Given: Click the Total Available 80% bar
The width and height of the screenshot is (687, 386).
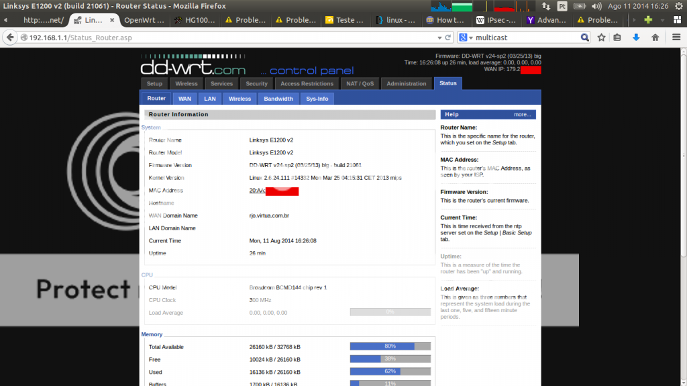Looking at the screenshot, I should click(390, 346).
